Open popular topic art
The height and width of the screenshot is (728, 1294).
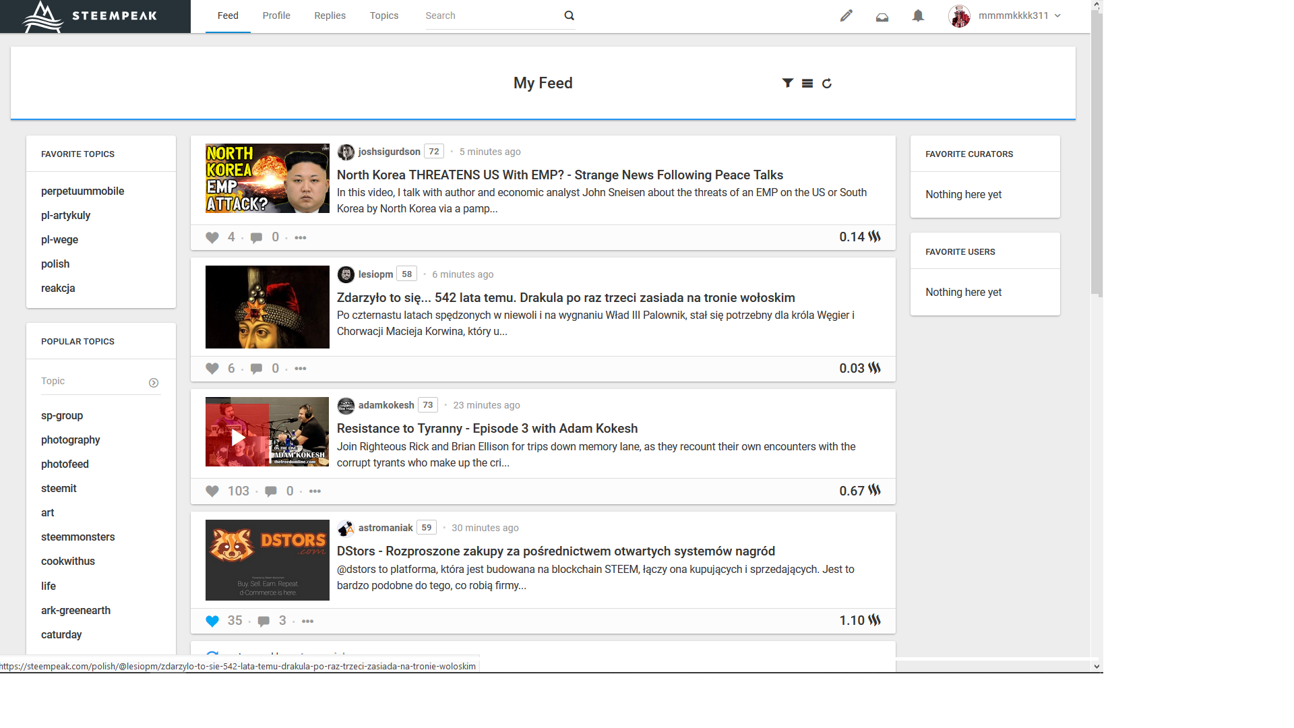pyautogui.click(x=47, y=512)
